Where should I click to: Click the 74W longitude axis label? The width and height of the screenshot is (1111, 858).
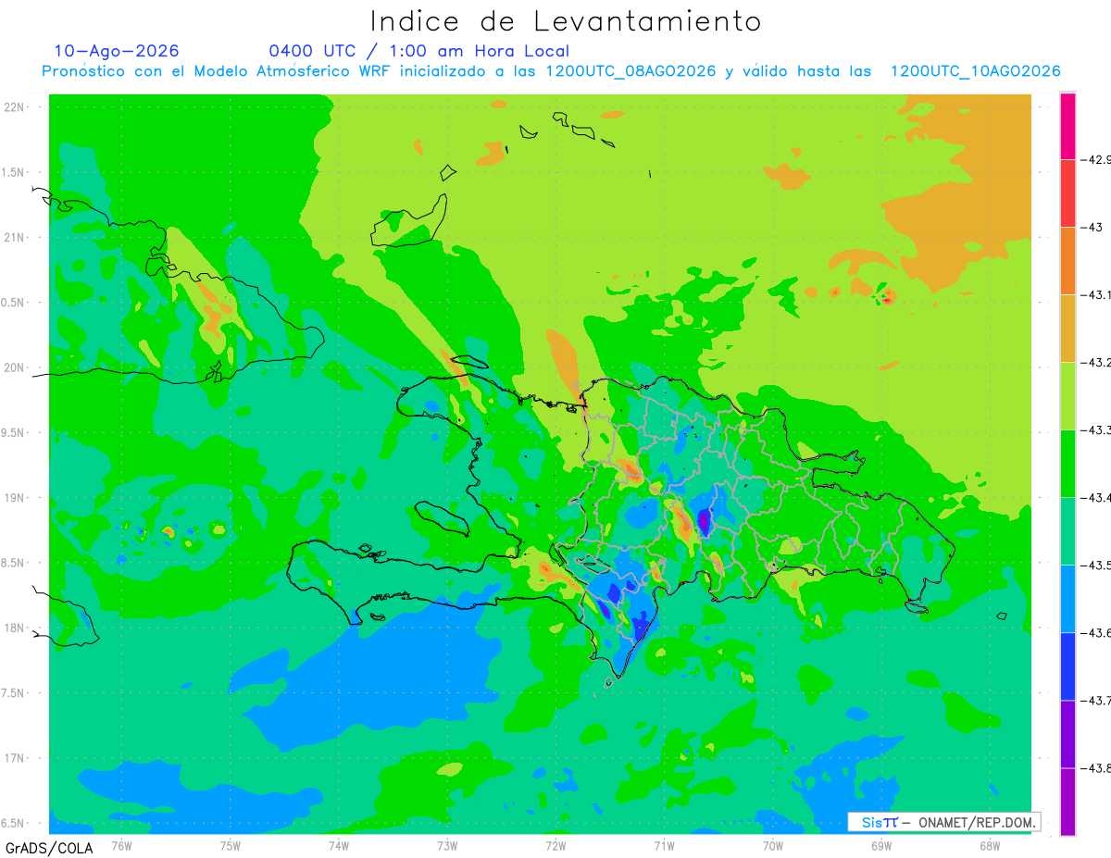pyautogui.click(x=339, y=845)
